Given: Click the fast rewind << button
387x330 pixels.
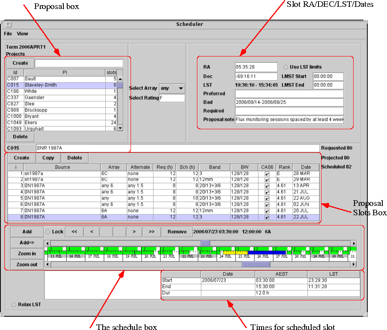Looking at the screenshot, I should coord(74,232).
